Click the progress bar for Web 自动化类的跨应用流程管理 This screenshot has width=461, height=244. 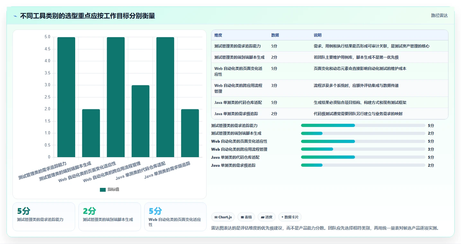(x=363, y=149)
